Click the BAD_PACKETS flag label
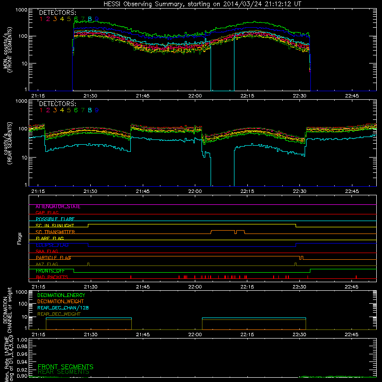This screenshot has height=382, width=382. point(52,277)
